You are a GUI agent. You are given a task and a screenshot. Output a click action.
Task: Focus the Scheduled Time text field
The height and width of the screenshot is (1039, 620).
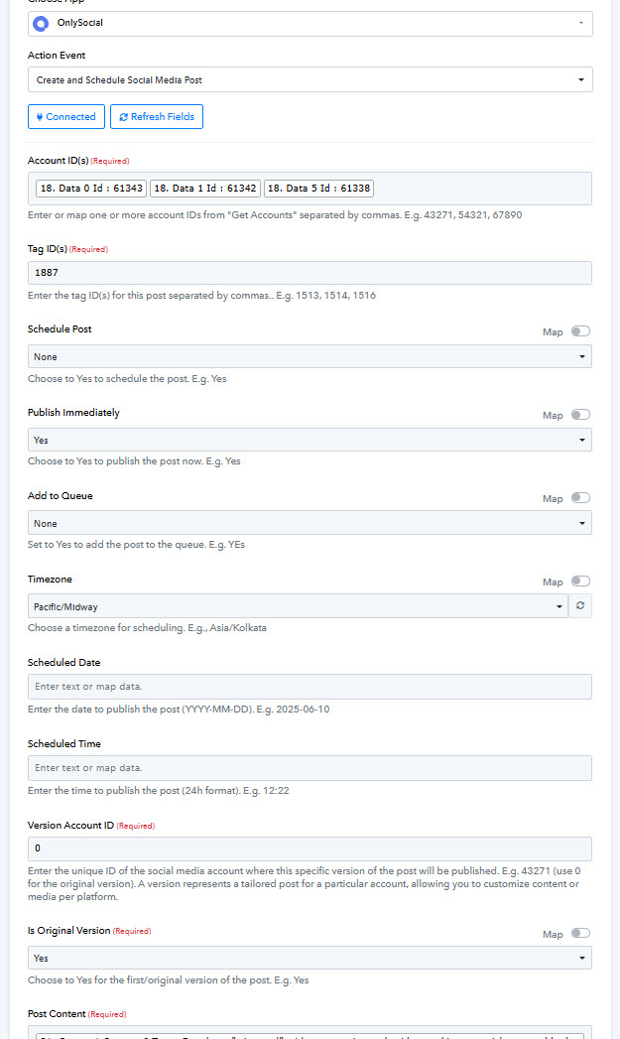pyautogui.click(x=310, y=768)
